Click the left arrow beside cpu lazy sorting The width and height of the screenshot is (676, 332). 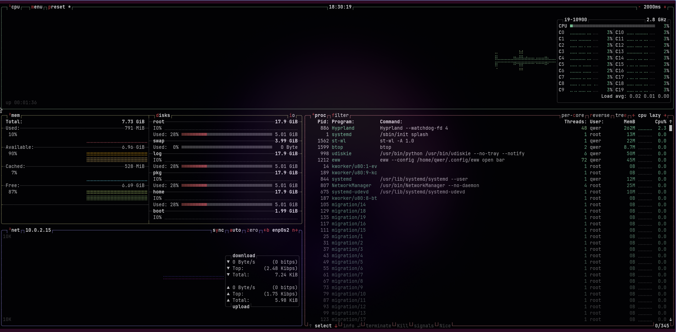pyautogui.click(x=634, y=116)
